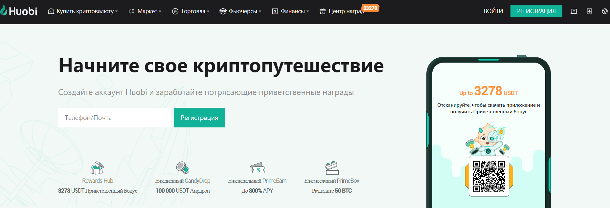Focus the Телефон/Почта input field

pyautogui.click(x=114, y=118)
